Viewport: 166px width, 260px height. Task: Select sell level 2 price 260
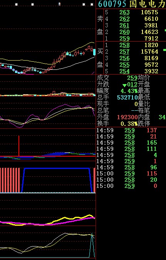click(124, 32)
